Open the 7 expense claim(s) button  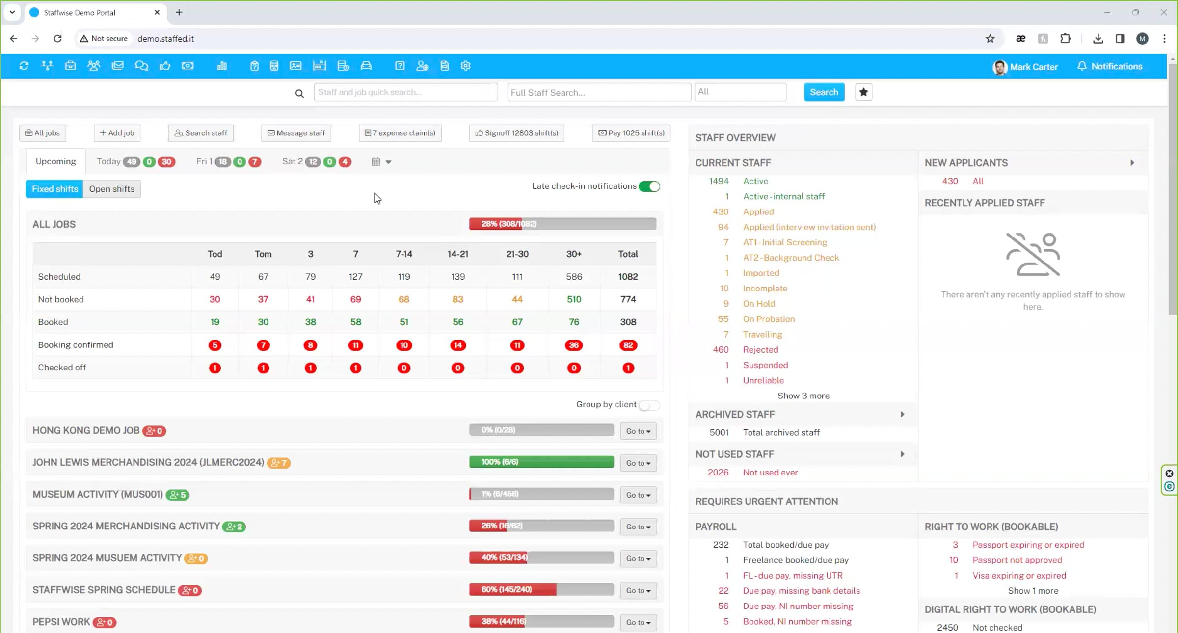point(400,133)
